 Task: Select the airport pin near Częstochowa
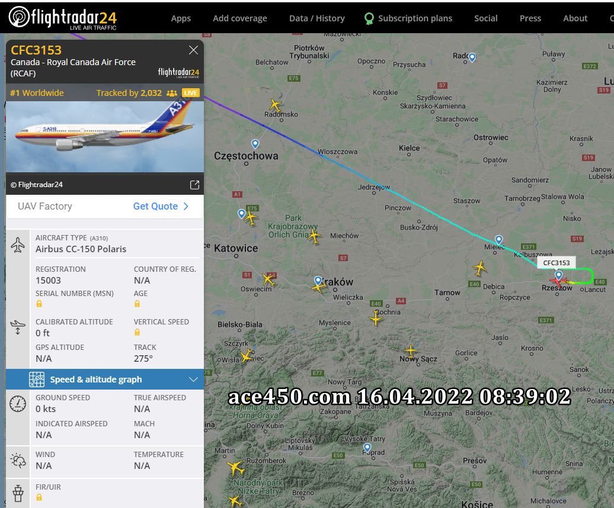tap(255, 144)
